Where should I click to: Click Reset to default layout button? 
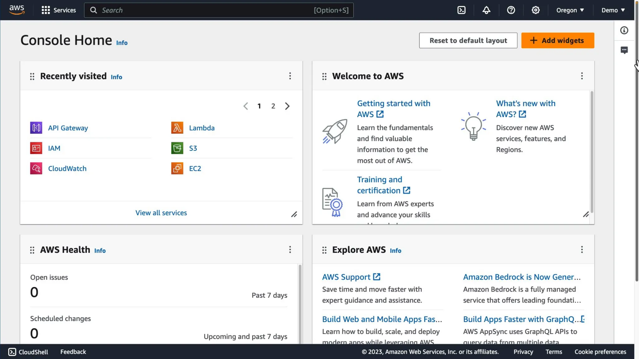pos(468,41)
